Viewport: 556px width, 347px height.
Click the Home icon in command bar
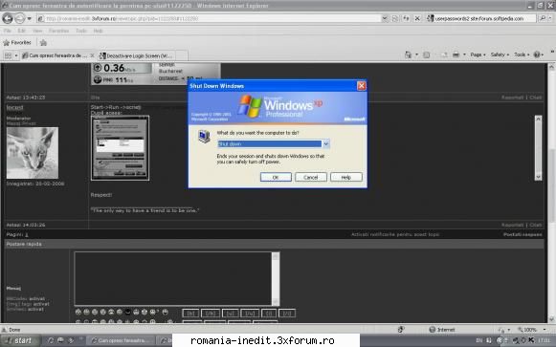coord(408,54)
